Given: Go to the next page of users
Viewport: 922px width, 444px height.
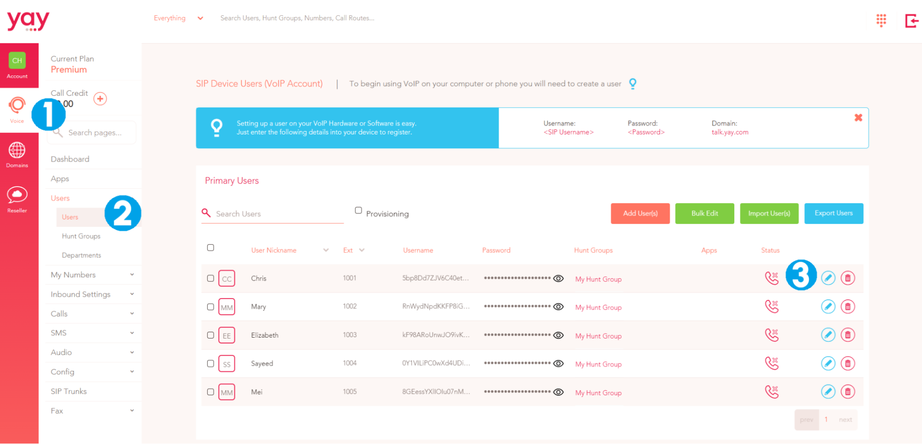Looking at the screenshot, I should click(845, 420).
